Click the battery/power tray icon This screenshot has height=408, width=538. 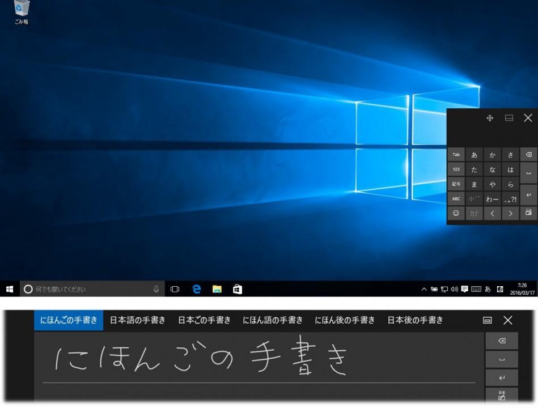click(434, 289)
